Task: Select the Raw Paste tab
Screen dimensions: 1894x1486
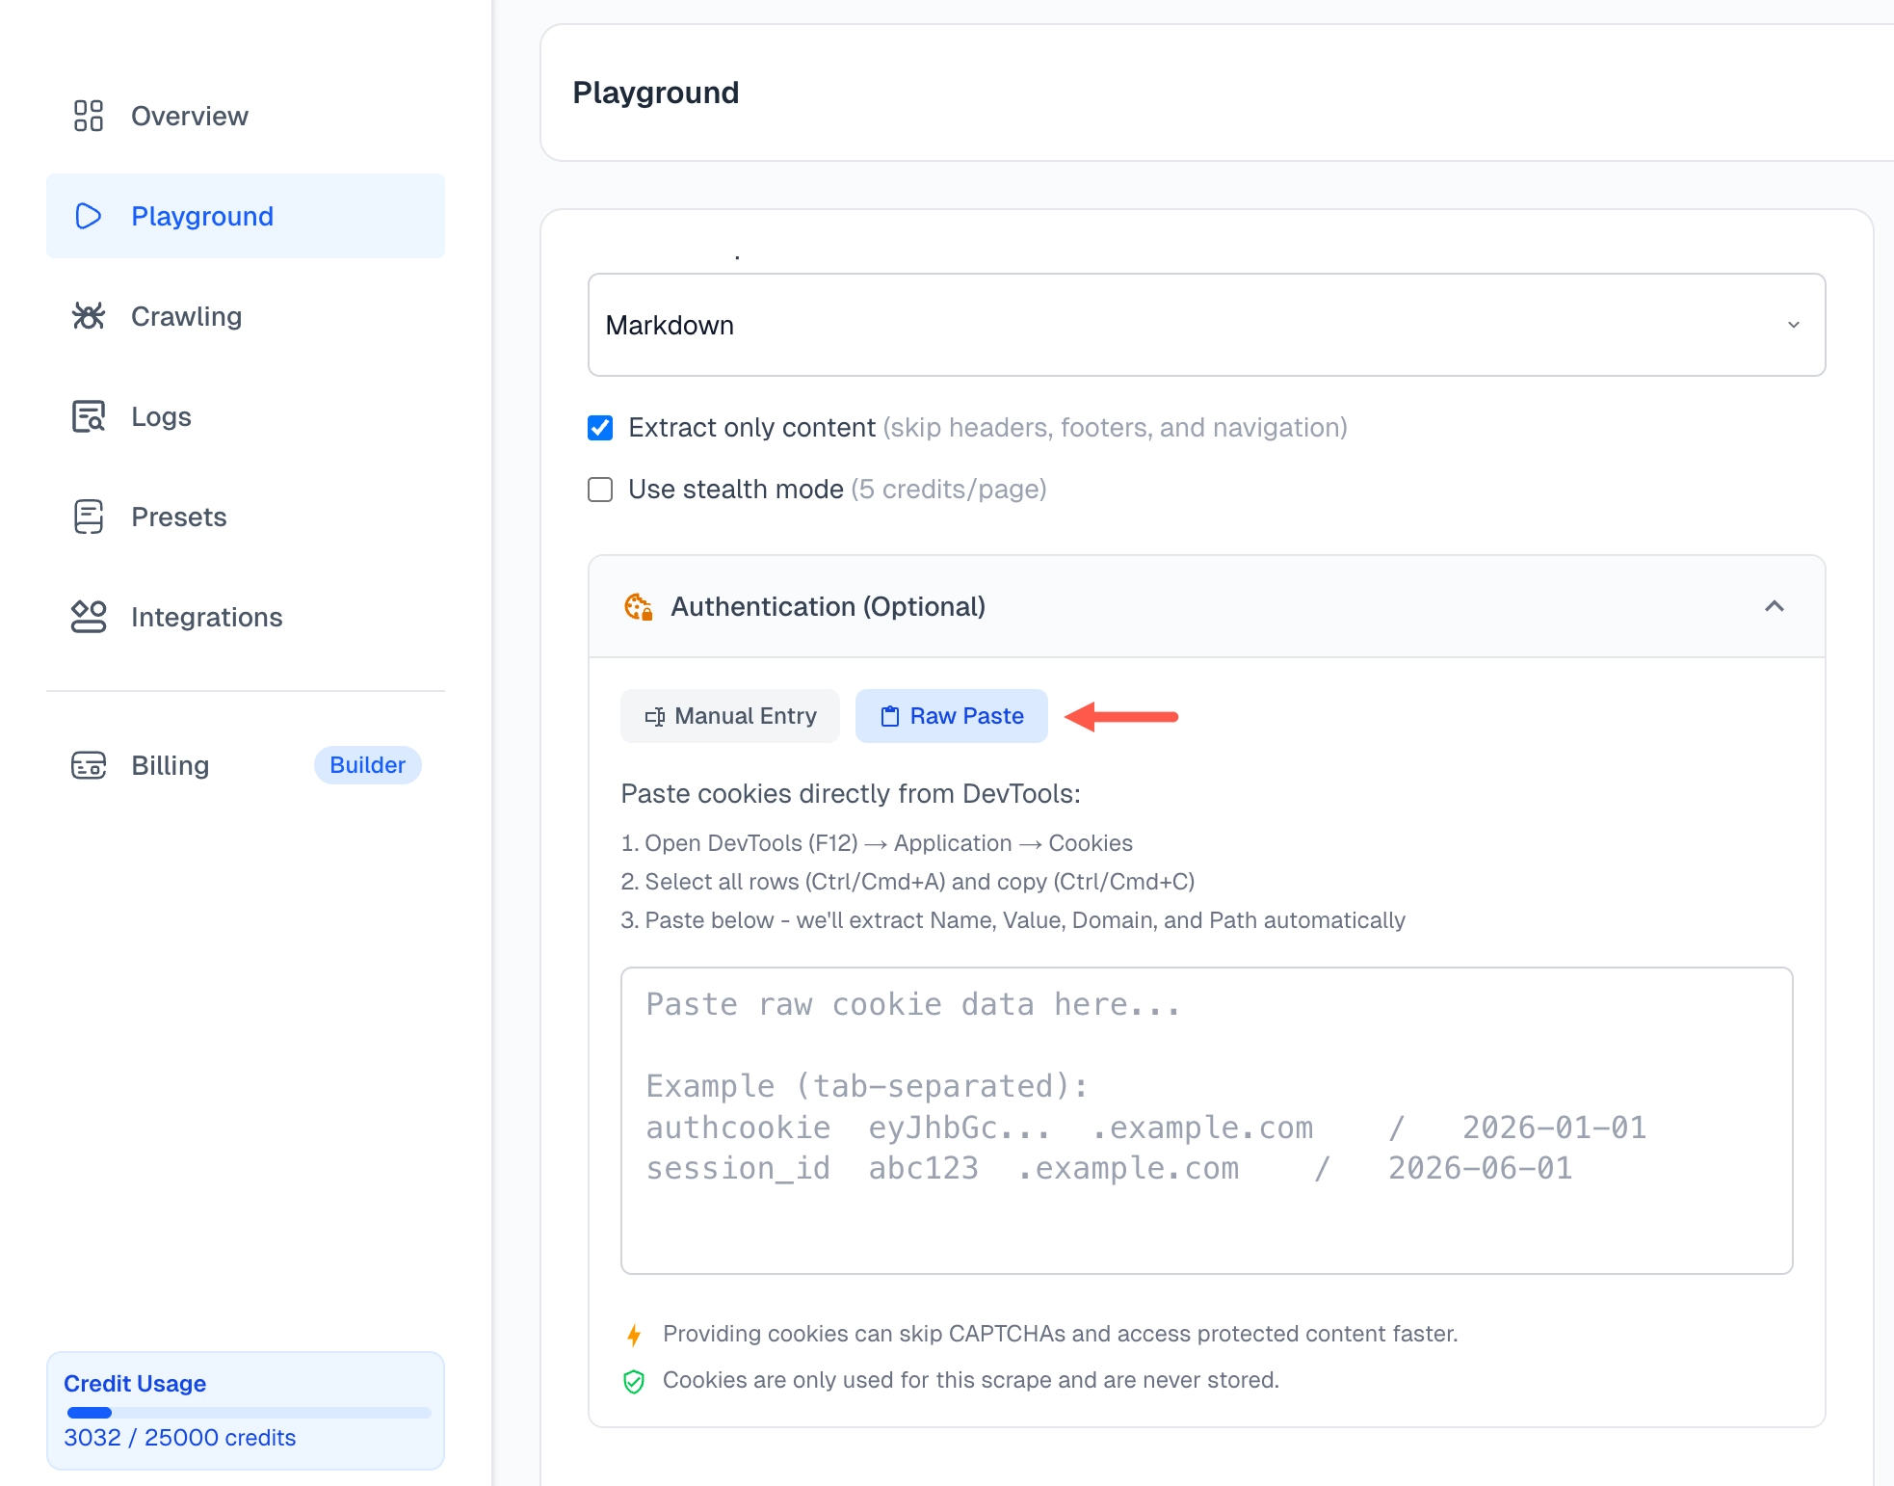Action: click(x=951, y=716)
